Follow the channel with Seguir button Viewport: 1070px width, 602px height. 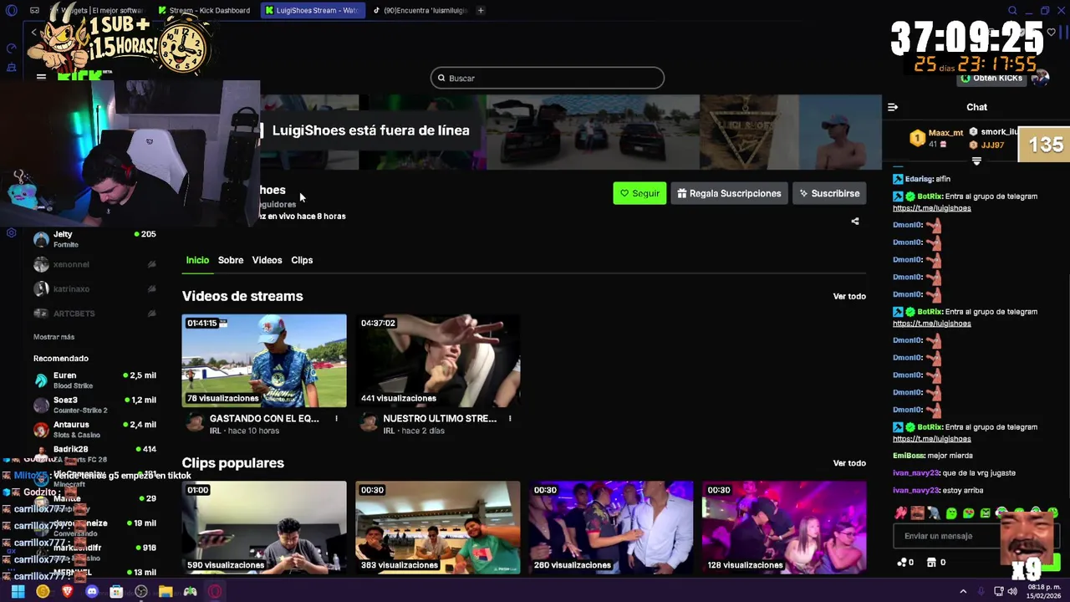point(639,193)
